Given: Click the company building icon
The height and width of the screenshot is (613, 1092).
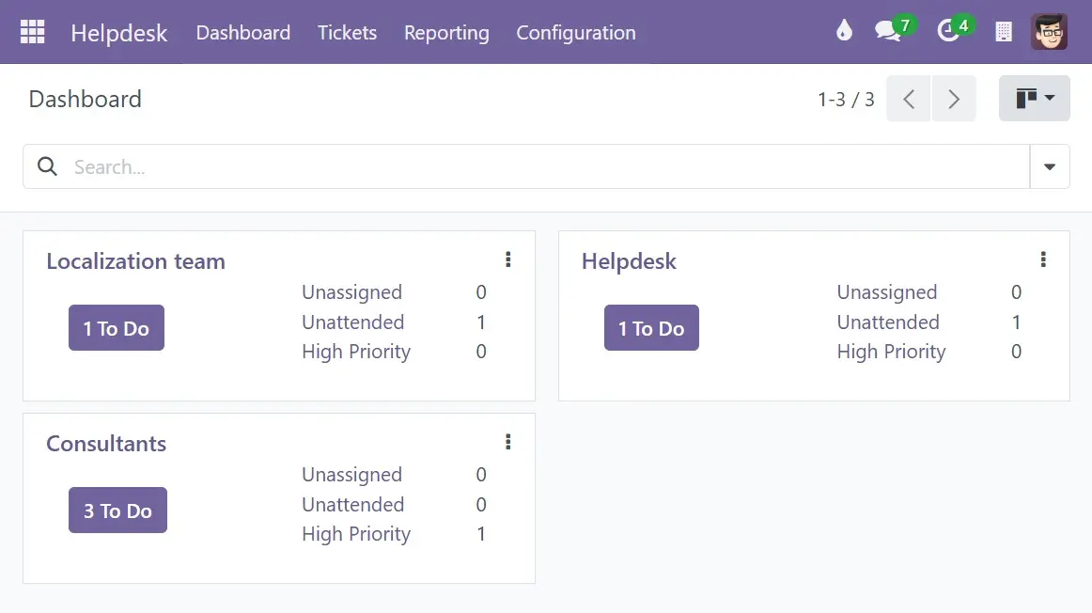Looking at the screenshot, I should [1004, 31].
